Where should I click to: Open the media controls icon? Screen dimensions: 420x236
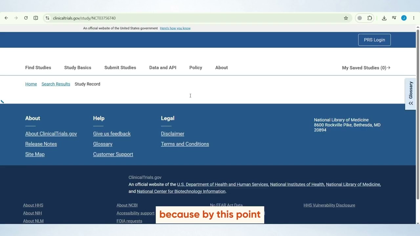pyautogui.click(x=394, y=18)
